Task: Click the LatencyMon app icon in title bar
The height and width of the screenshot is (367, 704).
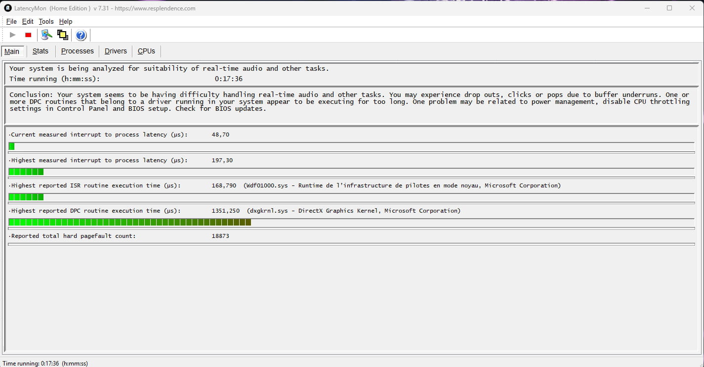Action: click(x=8, y=8)
